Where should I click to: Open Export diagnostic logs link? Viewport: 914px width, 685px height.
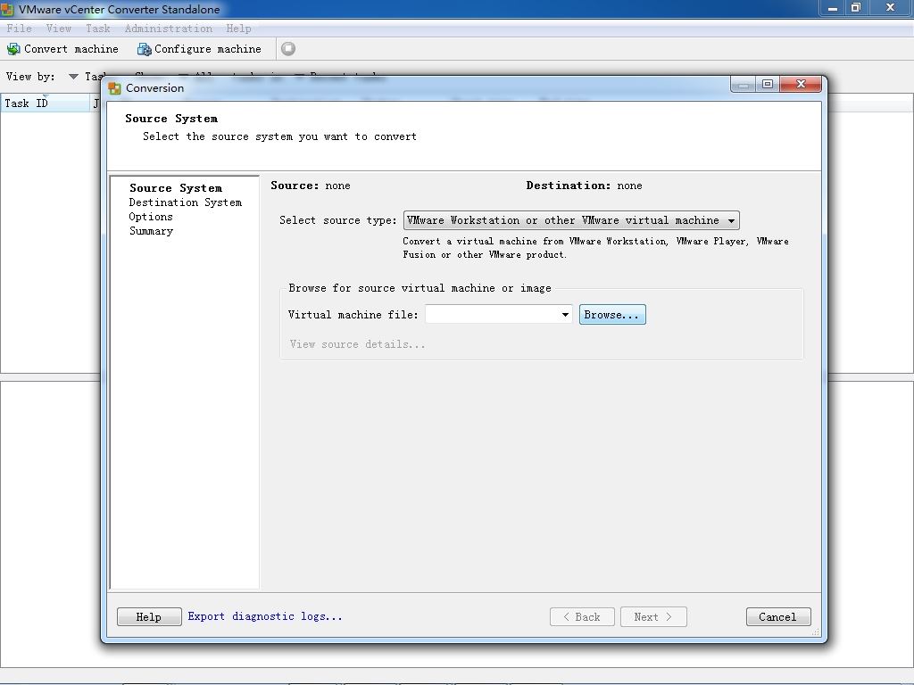(264, 616)
